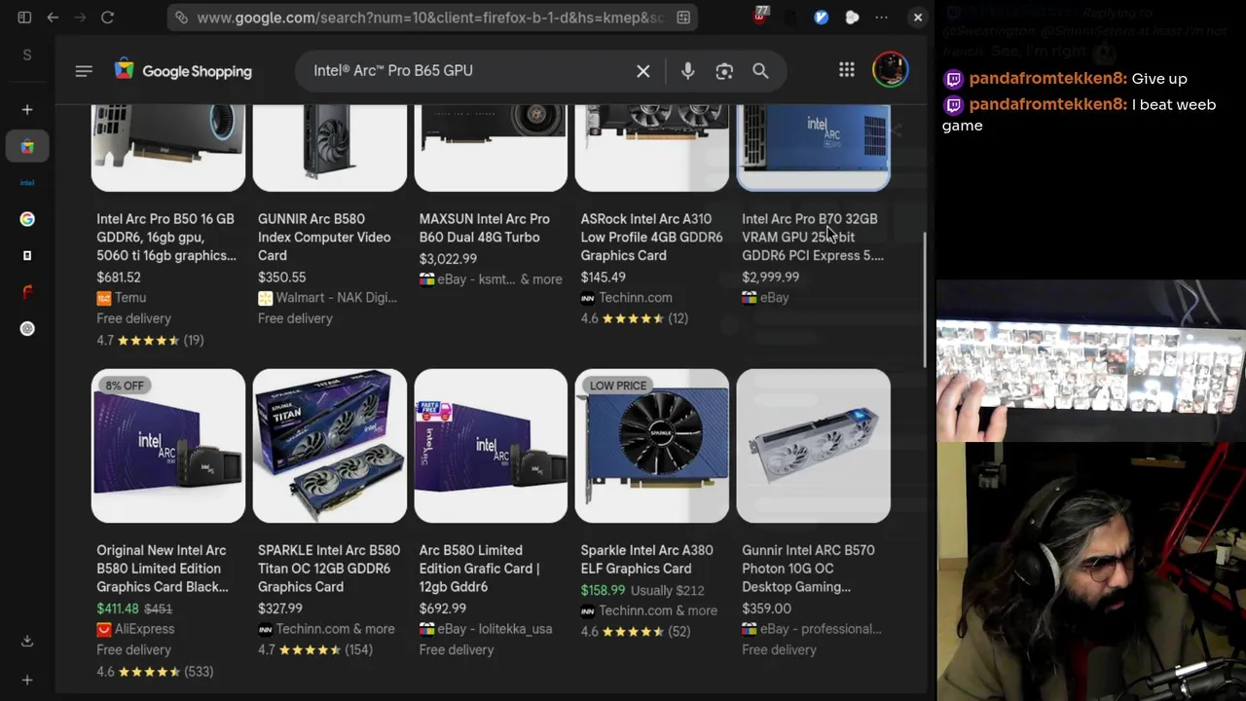Toggle the browser sidebar panel icon

[x=24, y=18]
